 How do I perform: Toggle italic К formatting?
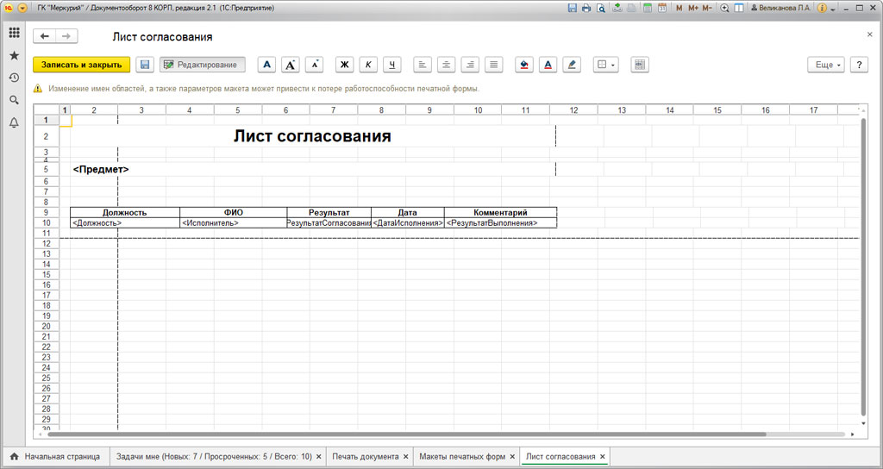(368, 65)
